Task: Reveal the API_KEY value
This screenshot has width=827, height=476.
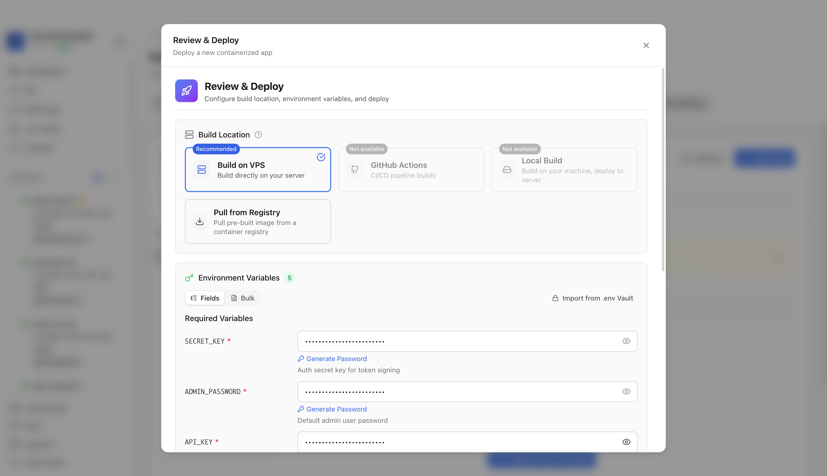Action: (626, 442)
